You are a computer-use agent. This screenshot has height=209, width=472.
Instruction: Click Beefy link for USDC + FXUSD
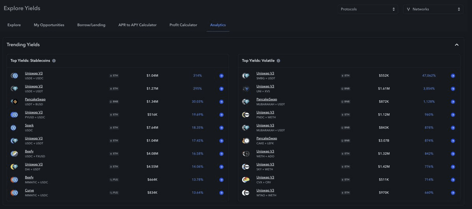pos(29,151)
